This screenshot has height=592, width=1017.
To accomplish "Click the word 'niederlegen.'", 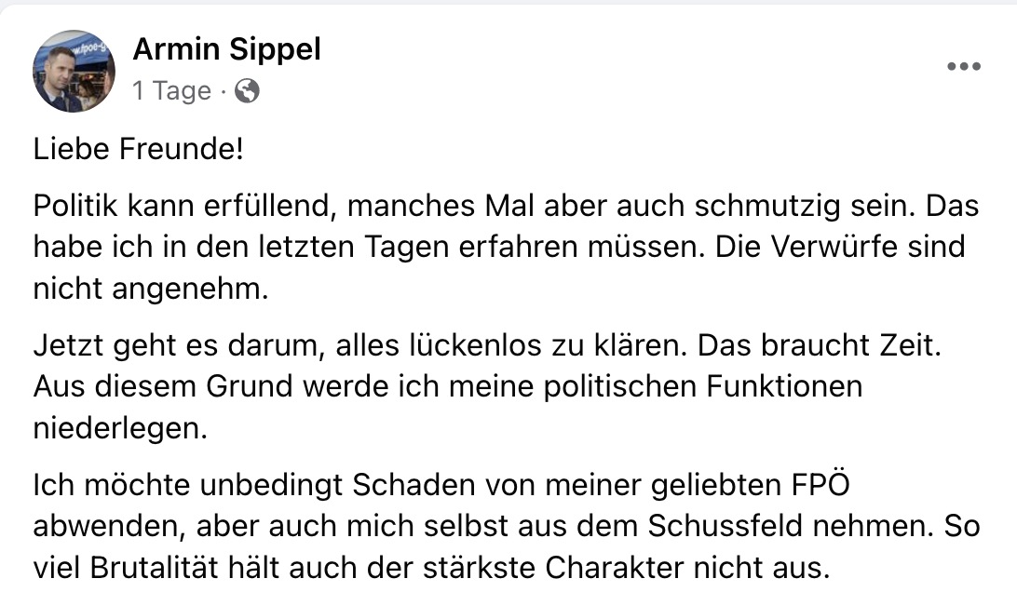I will pos(121,428).
